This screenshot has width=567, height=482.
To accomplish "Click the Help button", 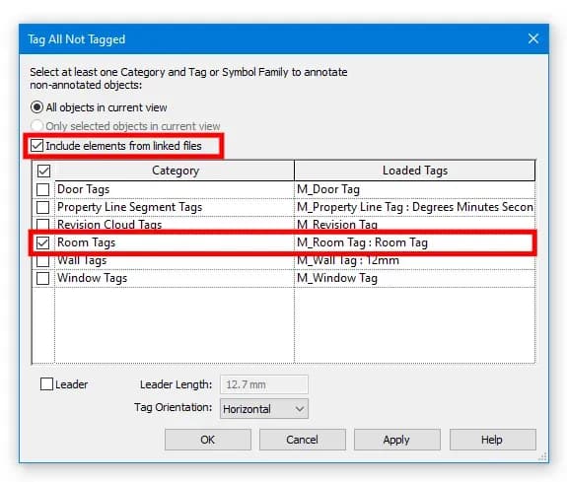I will [x=492, y=440].
